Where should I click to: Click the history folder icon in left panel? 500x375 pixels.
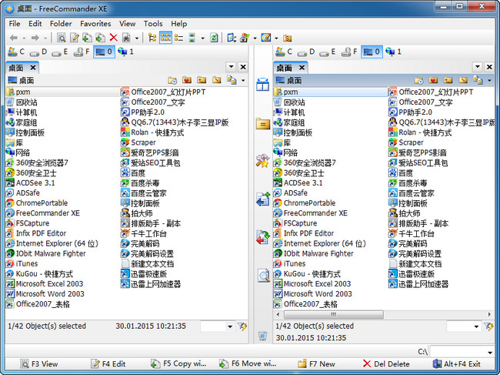(172, 80)
